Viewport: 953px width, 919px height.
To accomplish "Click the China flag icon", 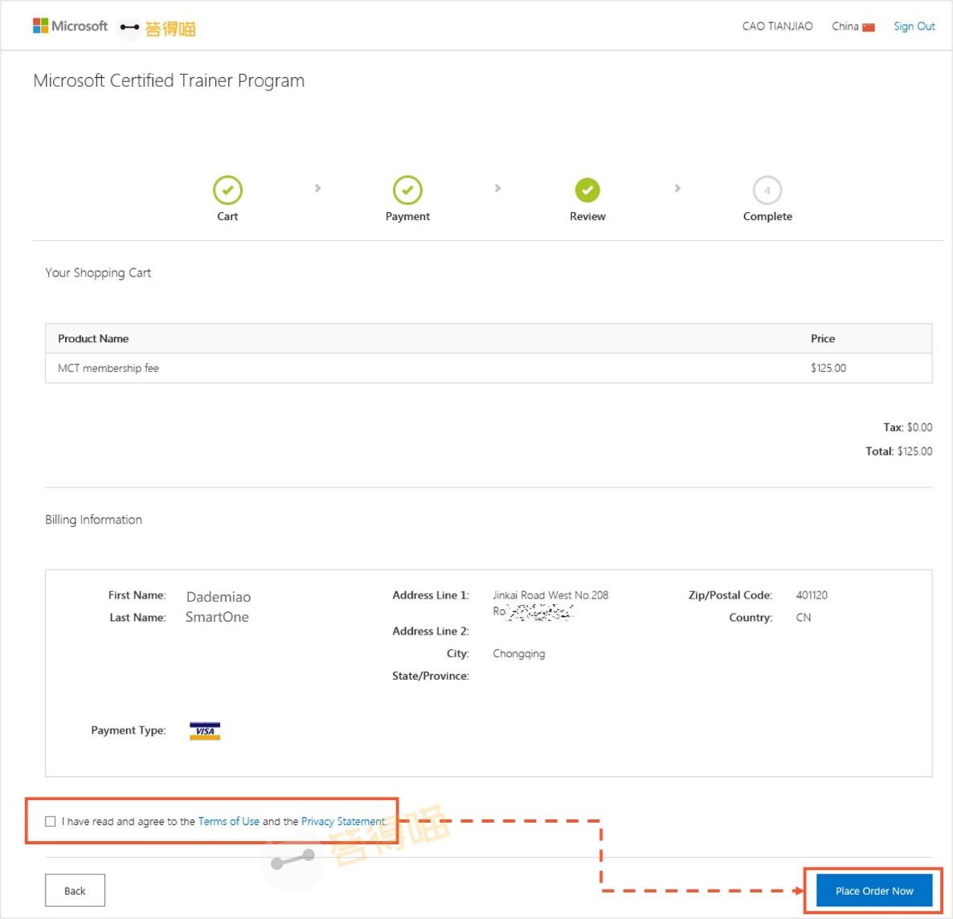I will click(x=869, y=27).
